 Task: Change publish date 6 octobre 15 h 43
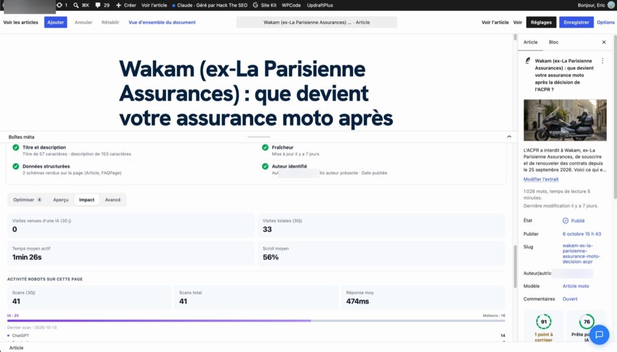(581, 233)
